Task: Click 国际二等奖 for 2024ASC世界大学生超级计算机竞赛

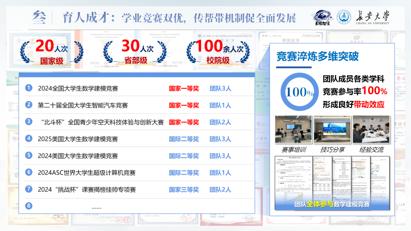Action: 184,173
